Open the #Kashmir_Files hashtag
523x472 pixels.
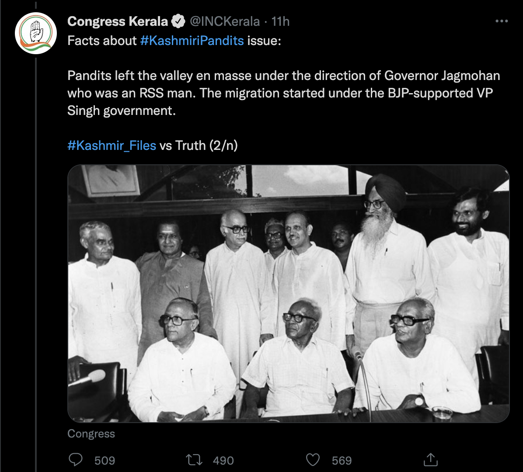pos(112,146)
